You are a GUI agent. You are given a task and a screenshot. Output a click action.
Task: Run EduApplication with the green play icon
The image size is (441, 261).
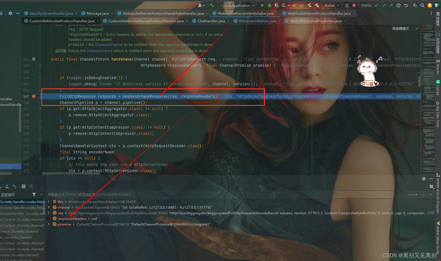click(x=262, y=5)
